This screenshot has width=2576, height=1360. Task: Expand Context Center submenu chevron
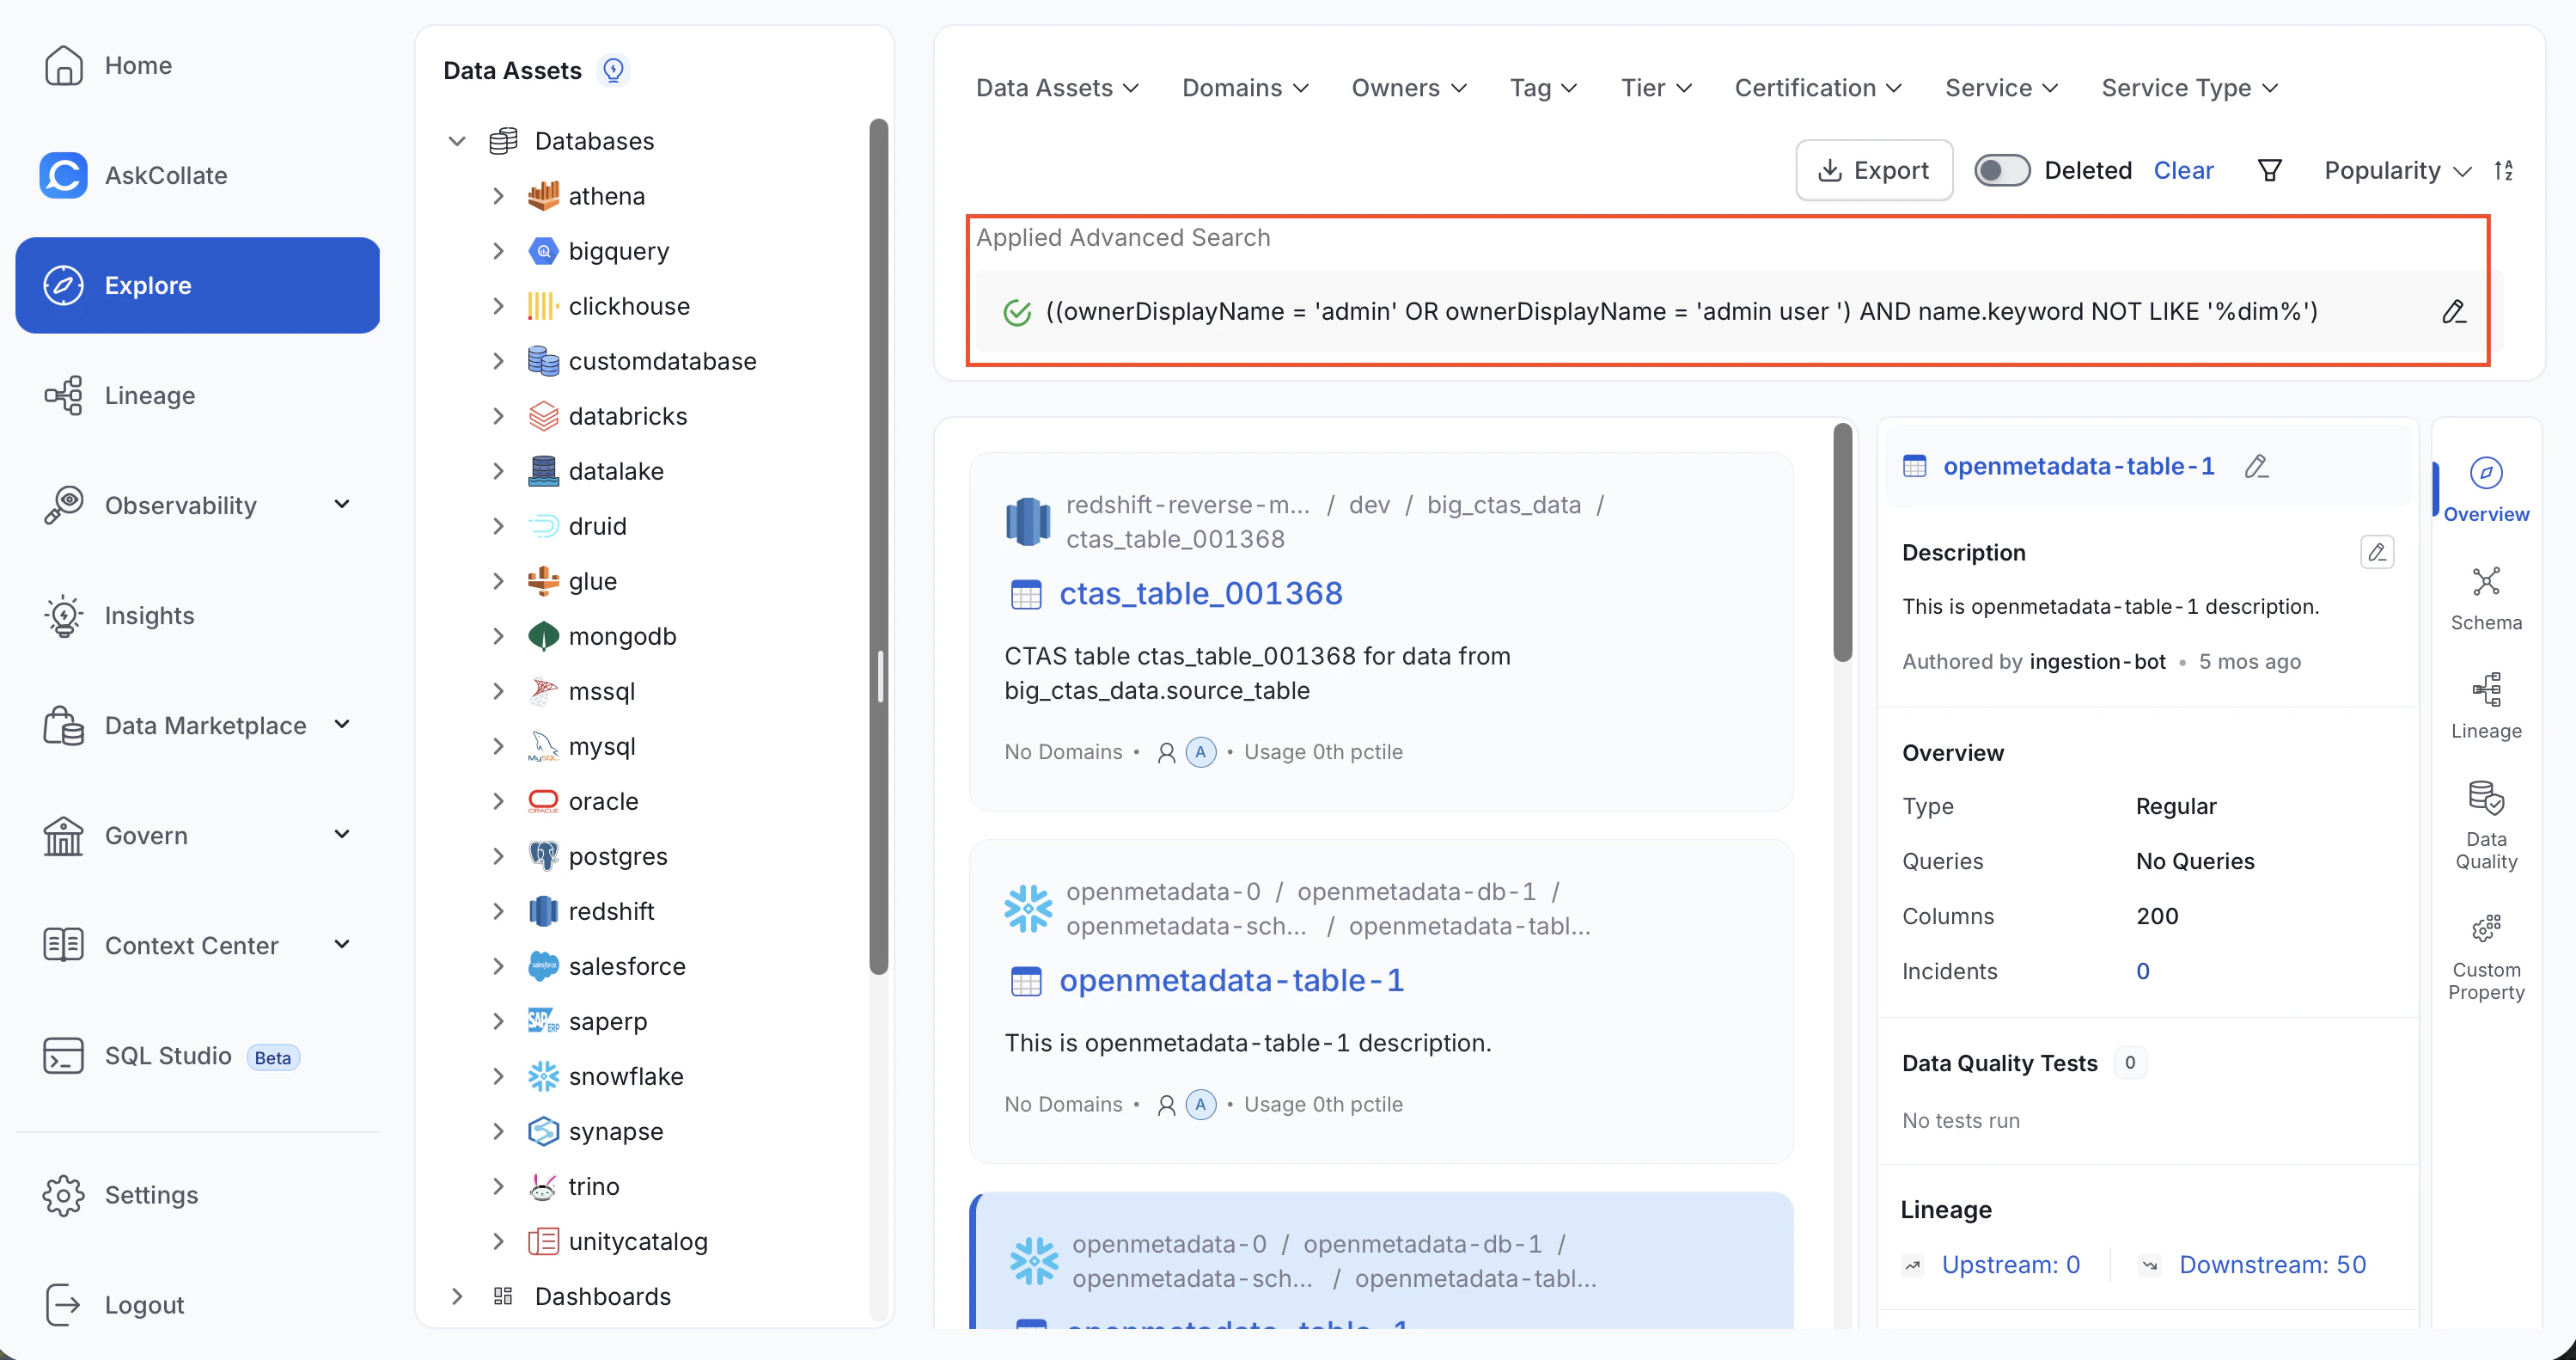(x=342, y=945)
